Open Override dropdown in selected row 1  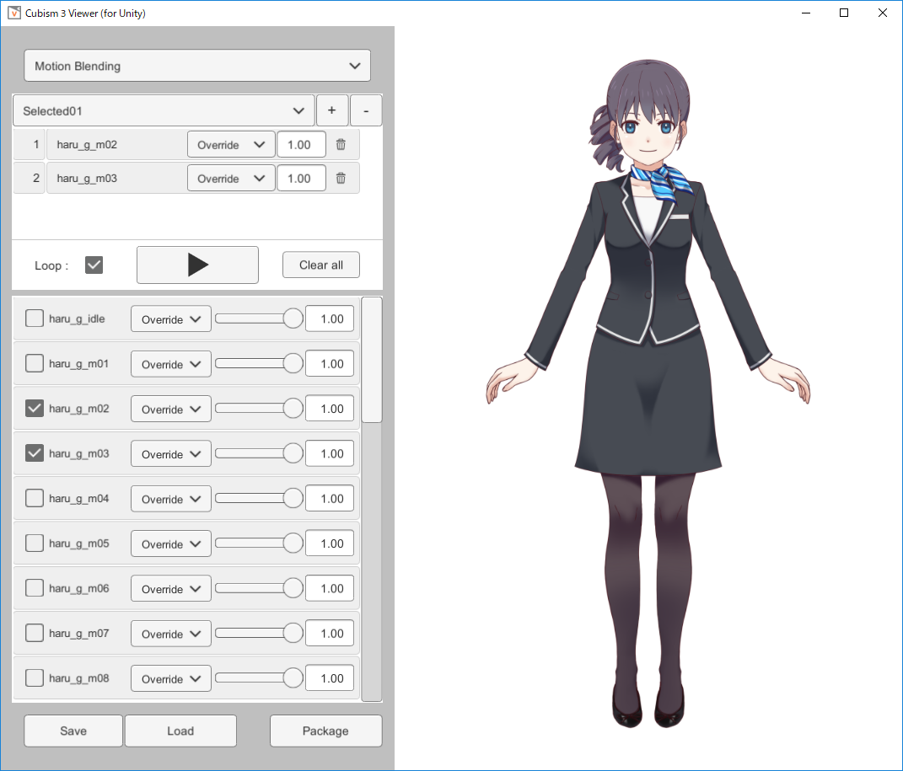coord(231,144)
